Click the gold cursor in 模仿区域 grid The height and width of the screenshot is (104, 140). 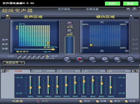(x=91, y=45)
